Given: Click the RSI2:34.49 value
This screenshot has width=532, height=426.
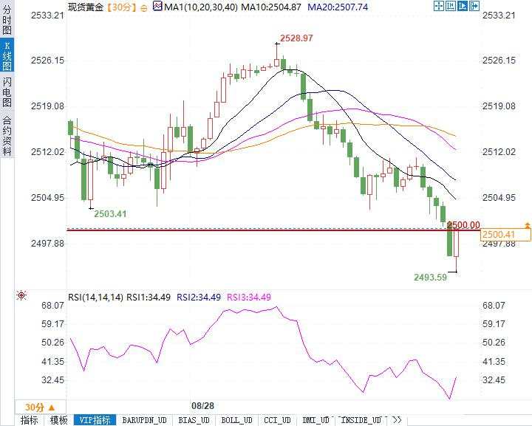Looking at the screenshot, I should [199, 298].
